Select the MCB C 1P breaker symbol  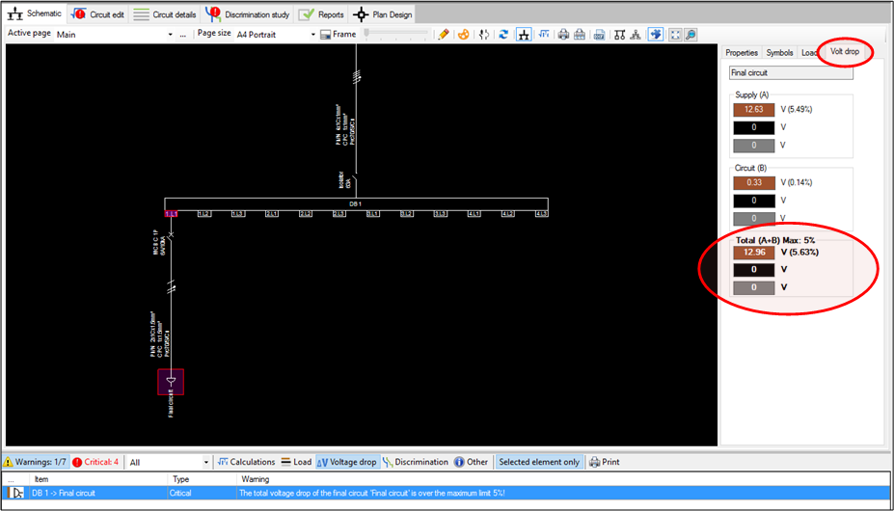[171, 236]
